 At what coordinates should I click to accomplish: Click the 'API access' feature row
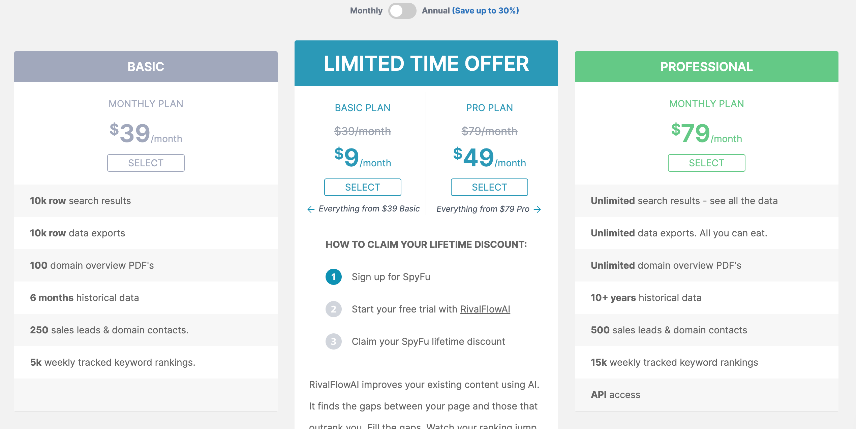(707, 395)
